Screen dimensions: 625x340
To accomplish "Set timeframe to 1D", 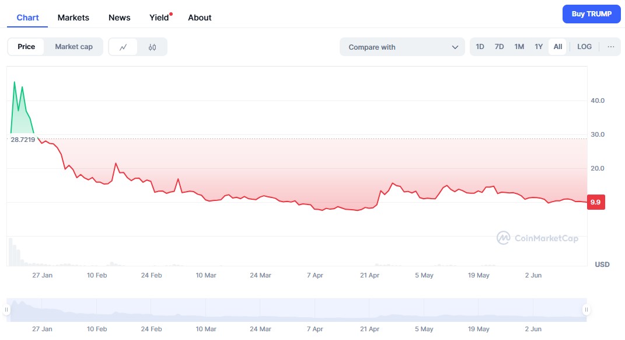I will [480, 47].
